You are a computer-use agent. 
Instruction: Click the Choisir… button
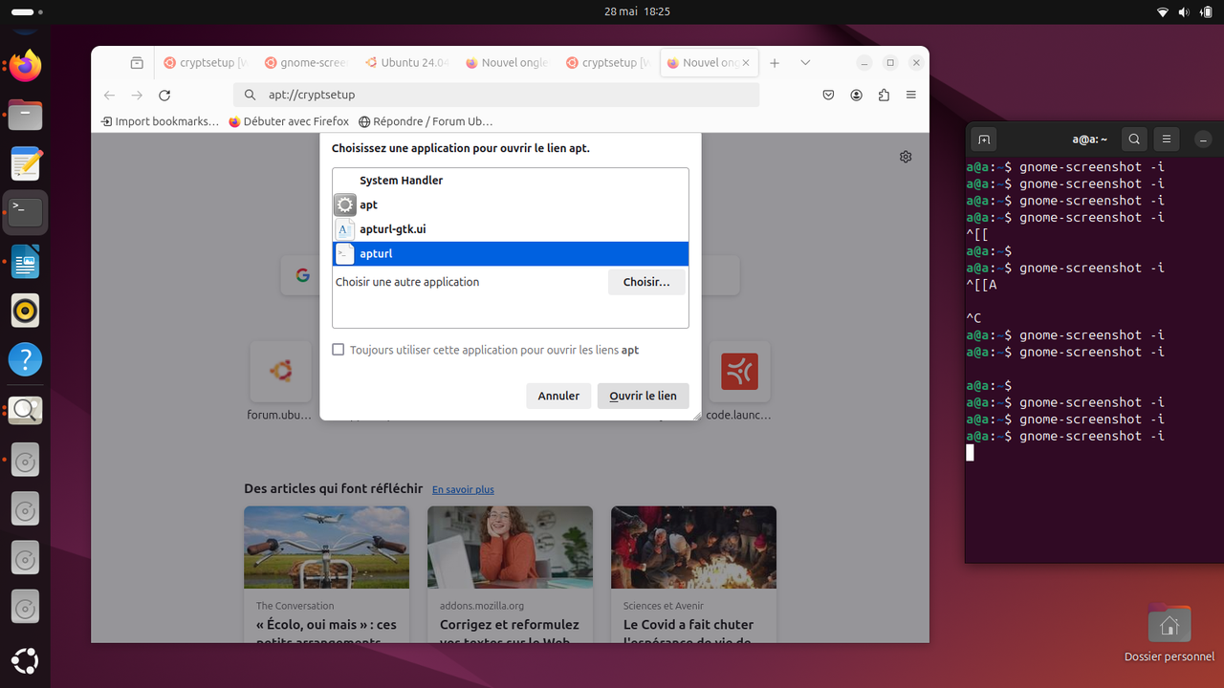click(x=646, y=282)
